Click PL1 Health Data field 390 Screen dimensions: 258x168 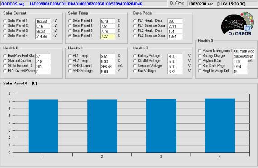pyautogui.click(x=175, y=21)
